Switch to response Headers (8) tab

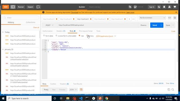[64, 84]
